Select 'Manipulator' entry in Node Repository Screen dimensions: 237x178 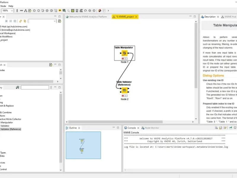(7, 123)
